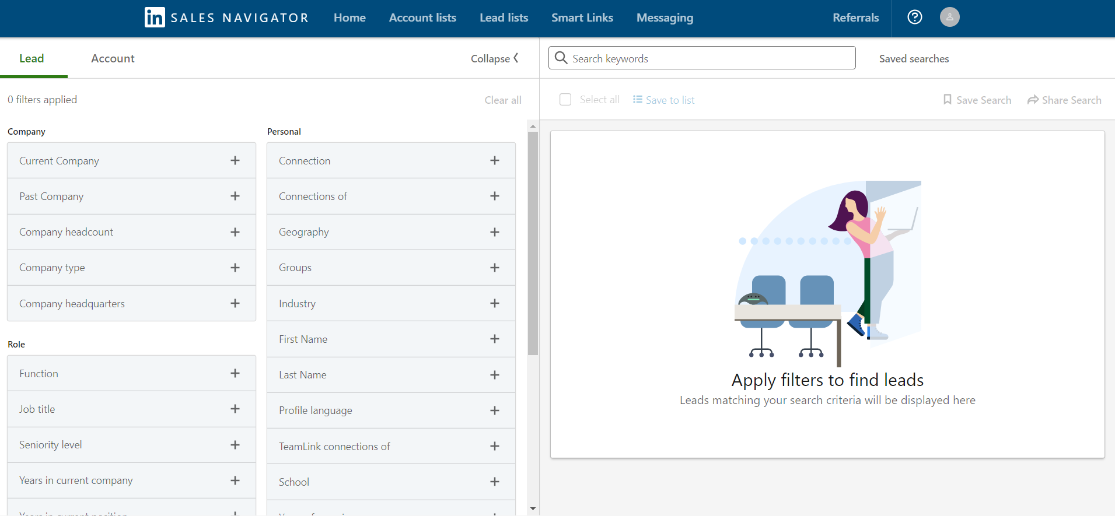The image size is (1115, 516).
Task: Check the Select all checkbox
Action: [x=565, y=100]
